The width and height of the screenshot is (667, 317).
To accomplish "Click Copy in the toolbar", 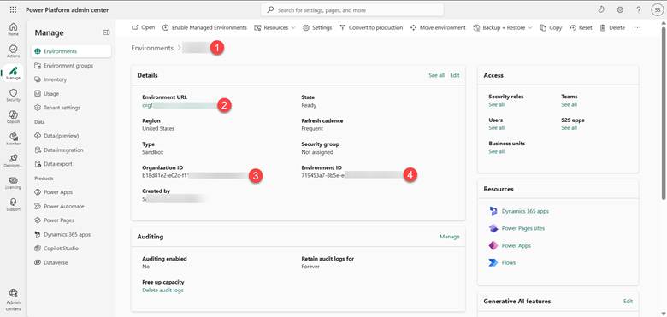I will pos(551,27).
